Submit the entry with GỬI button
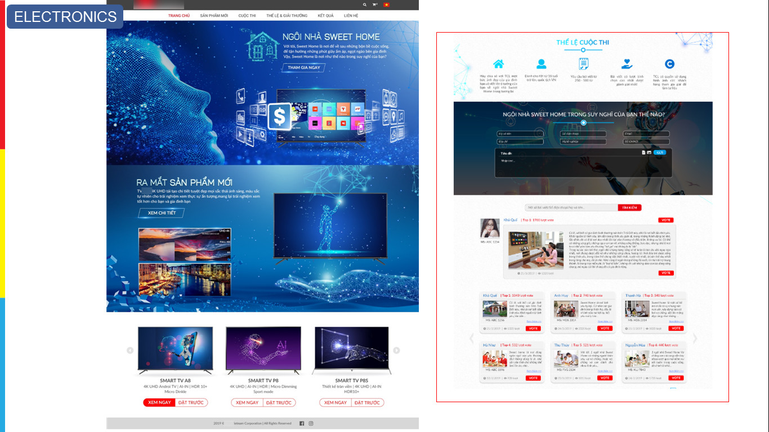The width and height of the screenshot is (769, 432). 660,152
